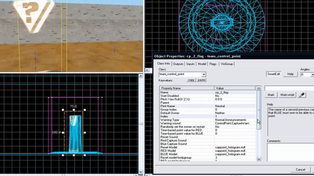Select the Pitch Yaw Roll property row
Screen dimensions: 314x176
tap(208, 99)
